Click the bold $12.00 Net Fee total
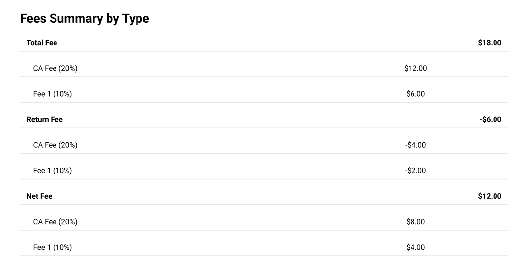This screenshot has height=259, width=522. coord(490,196)
